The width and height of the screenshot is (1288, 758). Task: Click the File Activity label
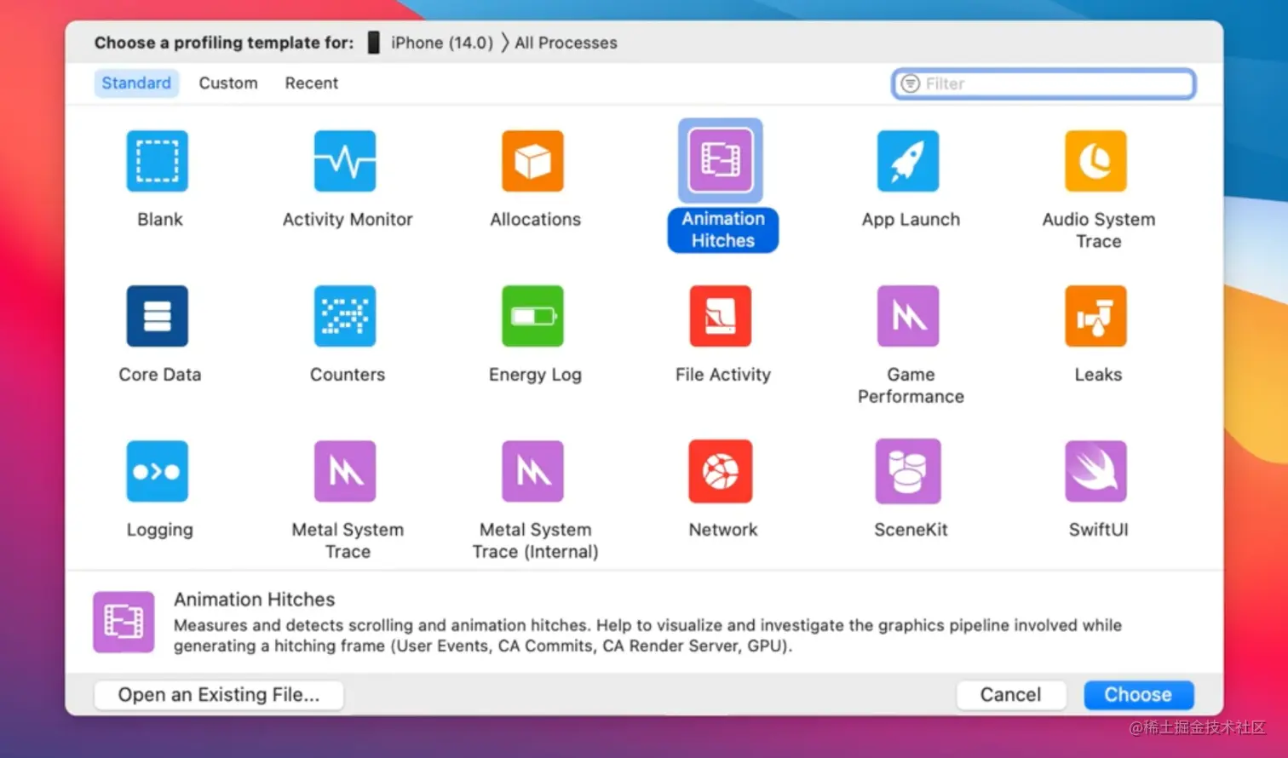(723, 375)
